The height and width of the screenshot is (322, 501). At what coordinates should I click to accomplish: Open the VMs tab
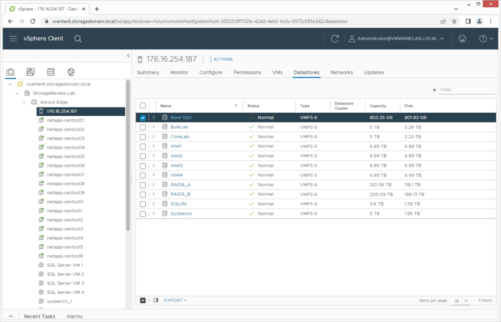[277, 72]
